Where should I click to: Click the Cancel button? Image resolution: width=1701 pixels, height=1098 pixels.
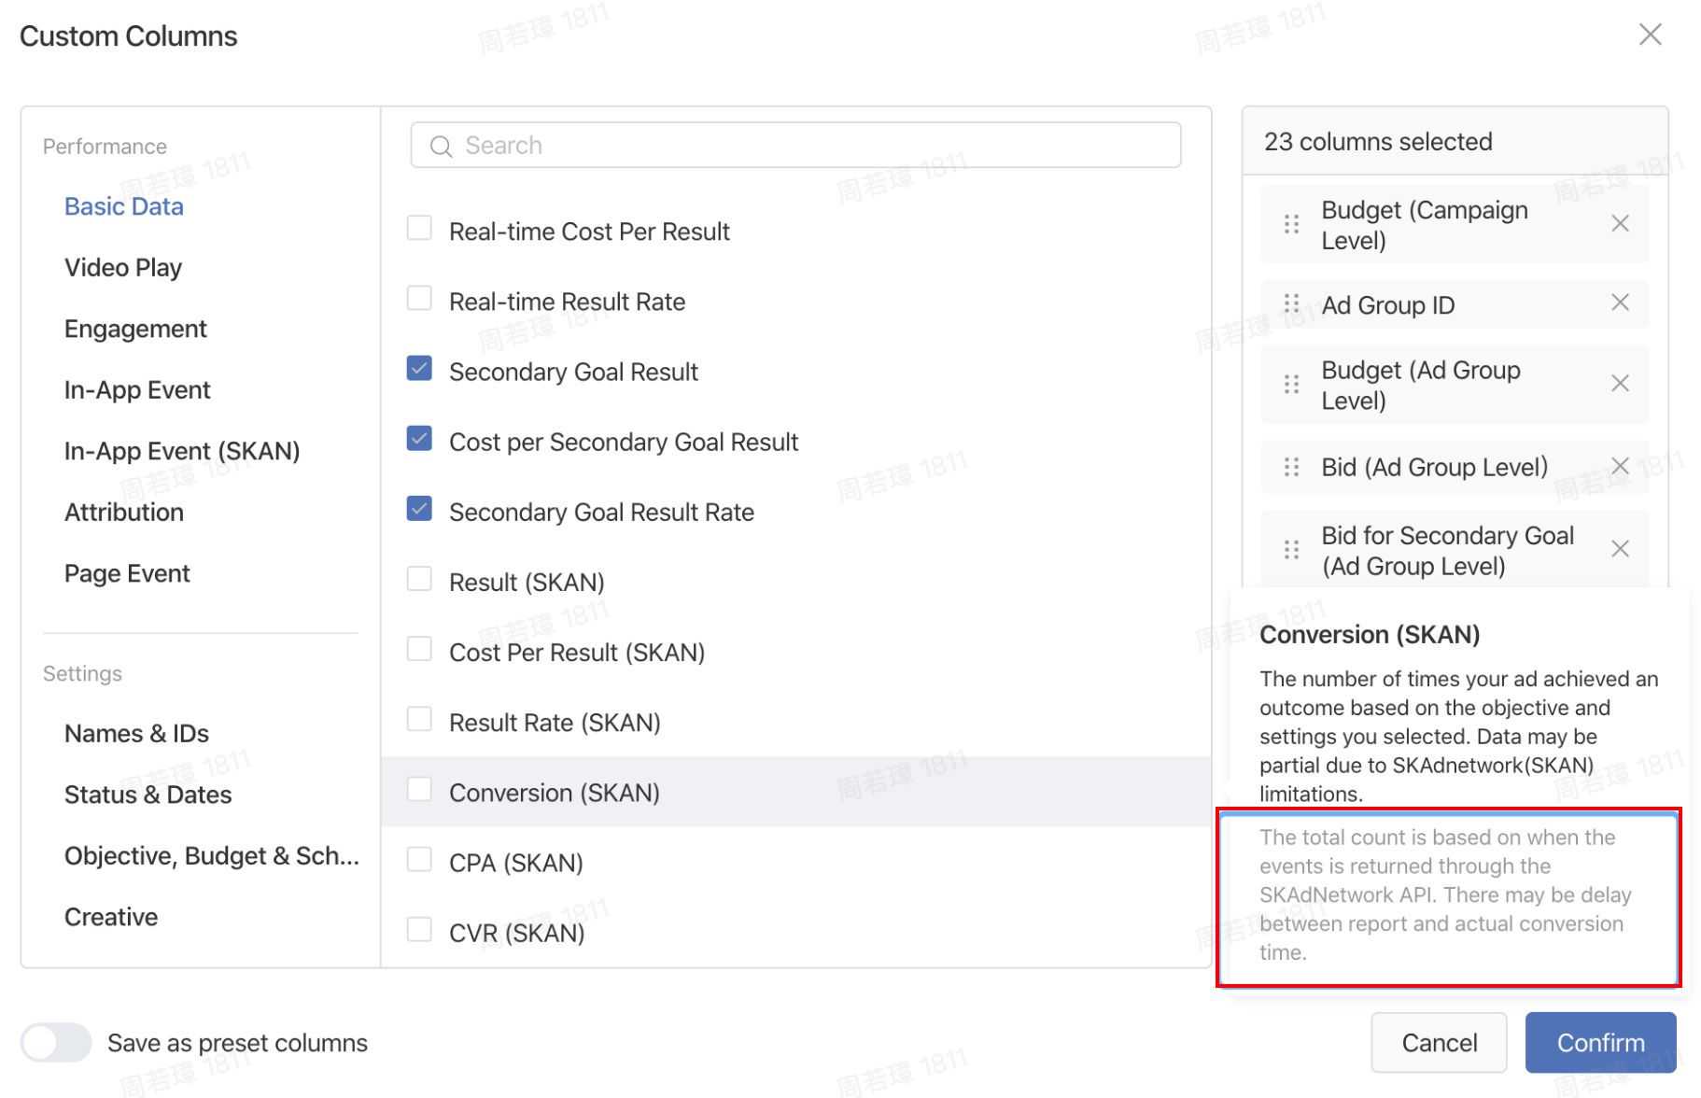[x=1439, y=1042]
